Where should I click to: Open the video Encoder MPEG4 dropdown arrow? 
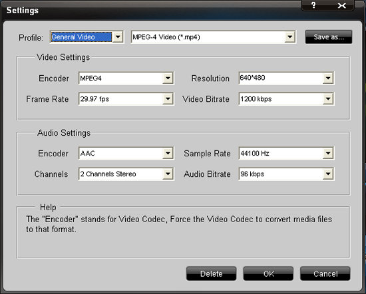pos(168,78)
